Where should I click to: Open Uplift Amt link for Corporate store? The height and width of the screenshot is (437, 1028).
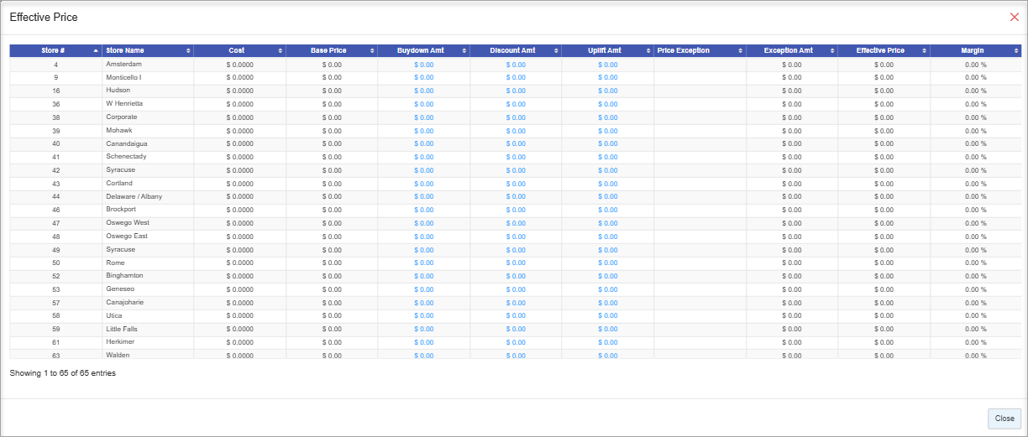pyautogui.click(x=607, y=117)
